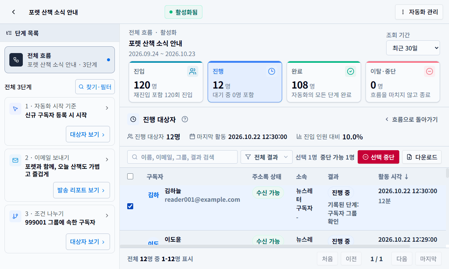Screen dimensions: 449x269
Task: Click the minus-circle icon on 이탈·중단 card
Action: tap(430, 71)
